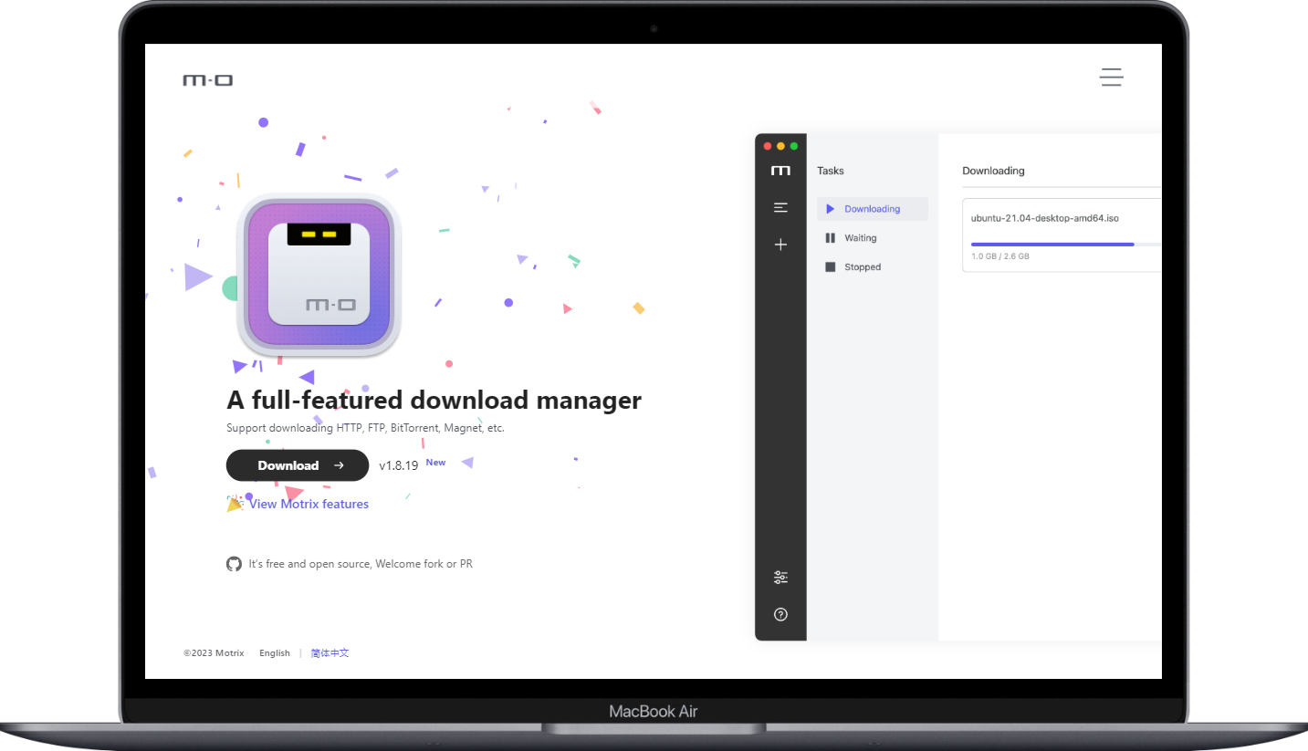Screen dimensions: 1308x751
Task: Click the Motrix m logo in the app sidebar
Action: point(780,171)
